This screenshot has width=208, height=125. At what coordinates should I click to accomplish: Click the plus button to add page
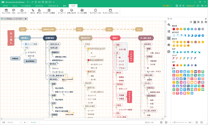[x=25, y=122]
